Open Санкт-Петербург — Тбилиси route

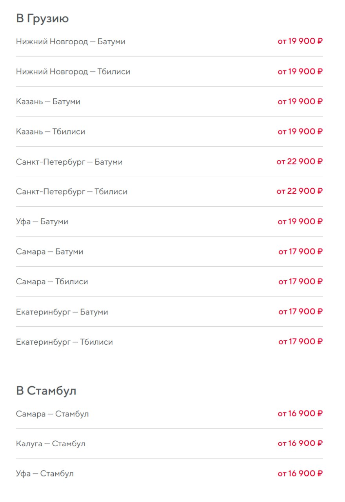tap(72, 192)
